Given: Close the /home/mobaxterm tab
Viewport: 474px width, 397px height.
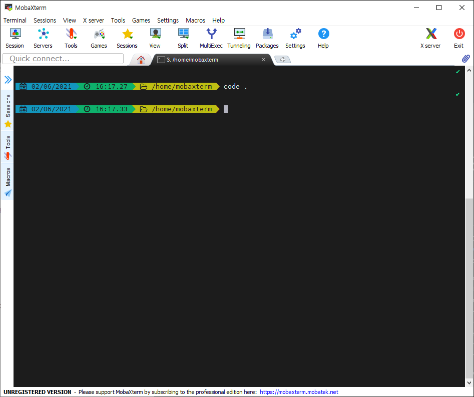Looking at the screenshot, I should tap(264, 59).
